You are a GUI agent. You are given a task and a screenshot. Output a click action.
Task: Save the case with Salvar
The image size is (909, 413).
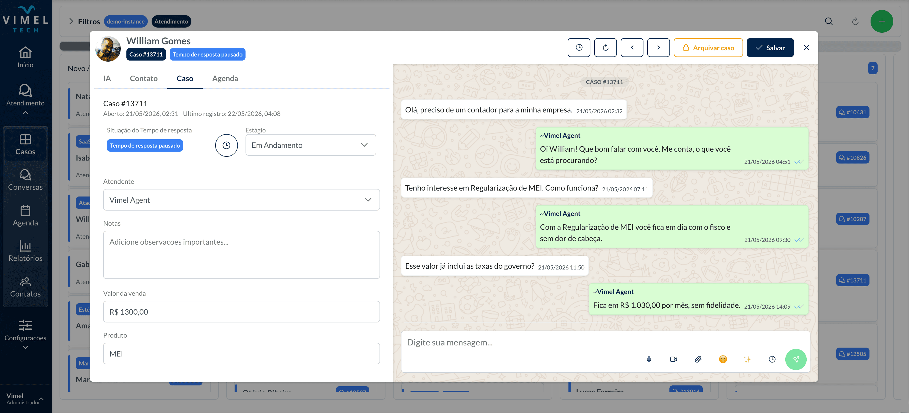coord(770,48)
